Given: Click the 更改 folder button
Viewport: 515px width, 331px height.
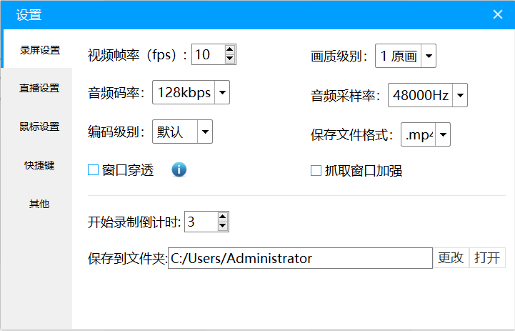Looking at the screenshot, I should pos(451,258).
